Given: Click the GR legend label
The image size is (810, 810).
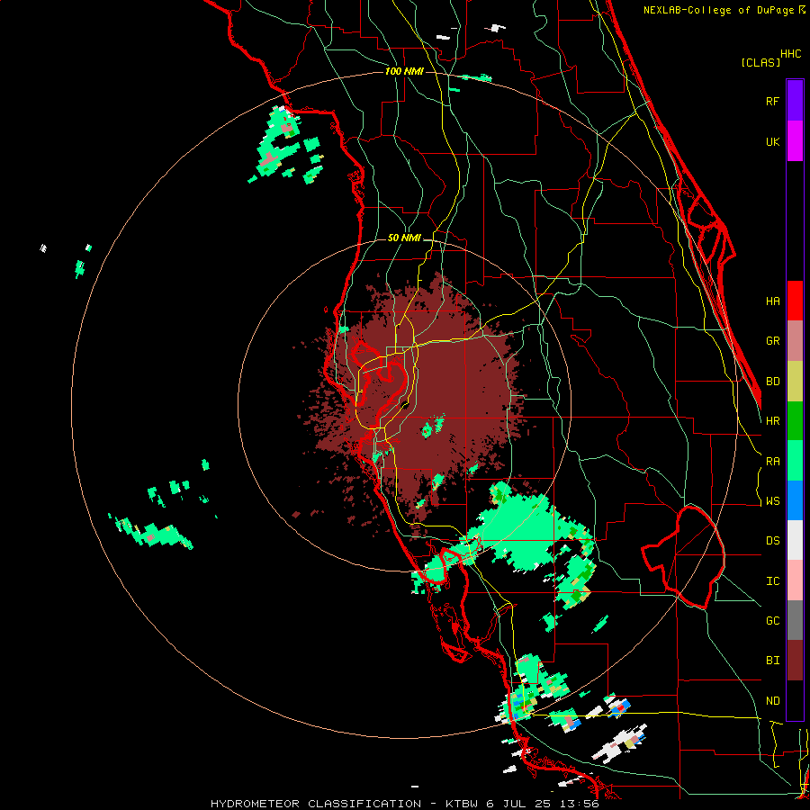Looking at the screenshot, I should tap(773, 341).
